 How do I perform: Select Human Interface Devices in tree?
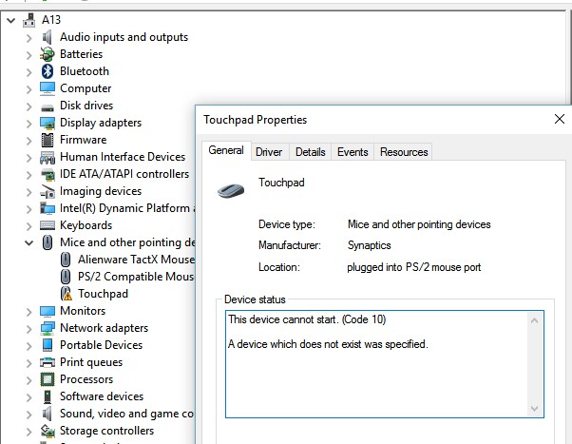(x=123, y=157)
